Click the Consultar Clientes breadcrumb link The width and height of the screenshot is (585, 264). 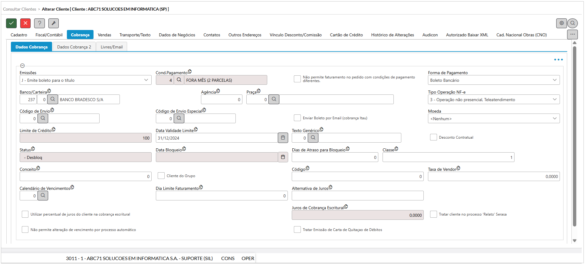pyautogui.click(x=20, y=9)
